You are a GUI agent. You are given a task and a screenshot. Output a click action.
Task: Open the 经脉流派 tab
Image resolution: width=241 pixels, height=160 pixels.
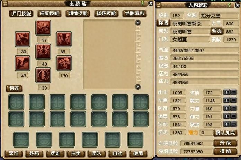[135, 14]
